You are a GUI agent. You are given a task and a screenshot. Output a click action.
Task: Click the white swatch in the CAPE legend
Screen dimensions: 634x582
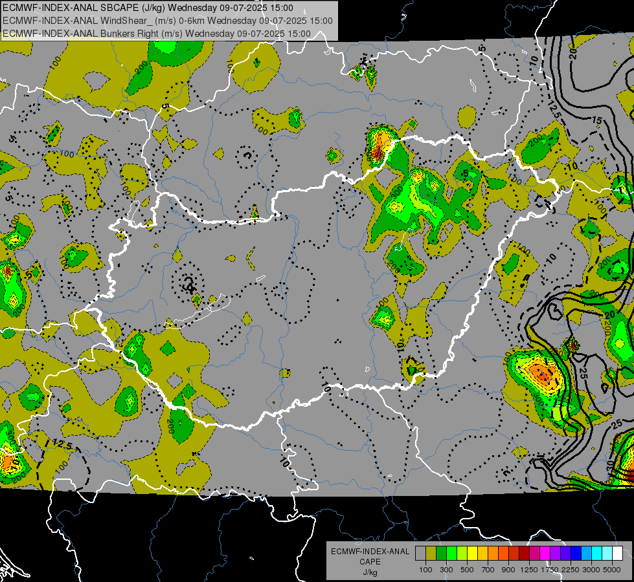(x=618, y=554)
